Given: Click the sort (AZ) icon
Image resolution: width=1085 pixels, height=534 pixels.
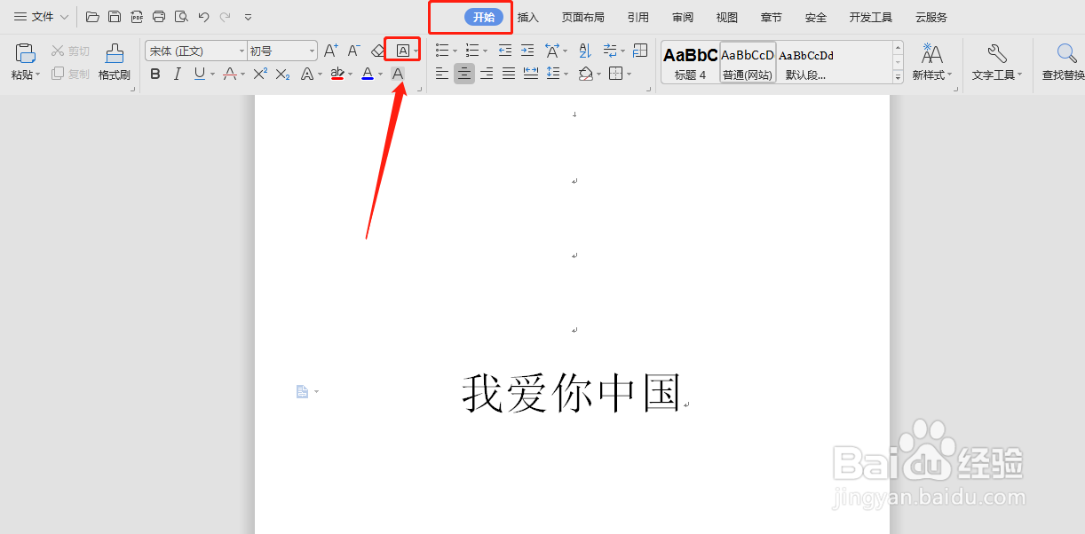Looking at the screenshot, I should click(583, 51).
